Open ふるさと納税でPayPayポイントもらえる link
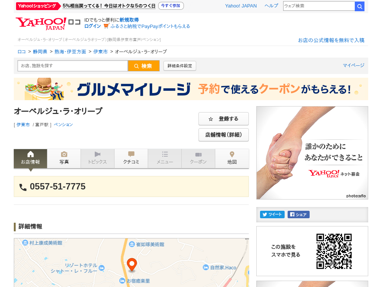This screenshot has width=382, height=287. pyautogui.click(x=150, y=27)
